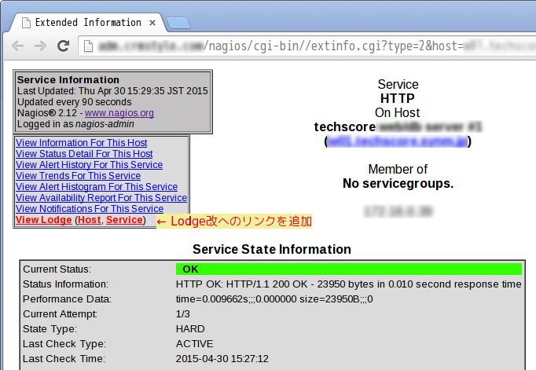Click the Service State Information heading
This screenshot has height=370, width=536.
[272, 249]
